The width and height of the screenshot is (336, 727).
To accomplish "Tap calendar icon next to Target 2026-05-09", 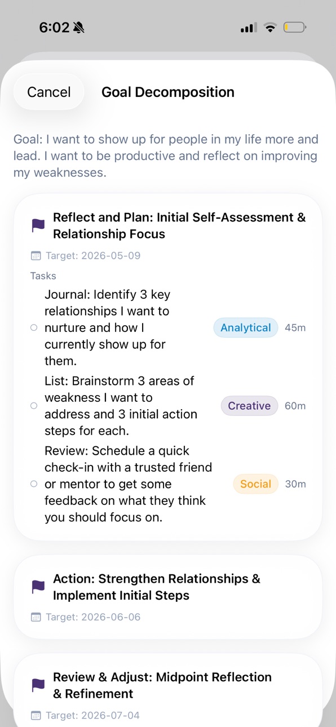I will 36,256.
